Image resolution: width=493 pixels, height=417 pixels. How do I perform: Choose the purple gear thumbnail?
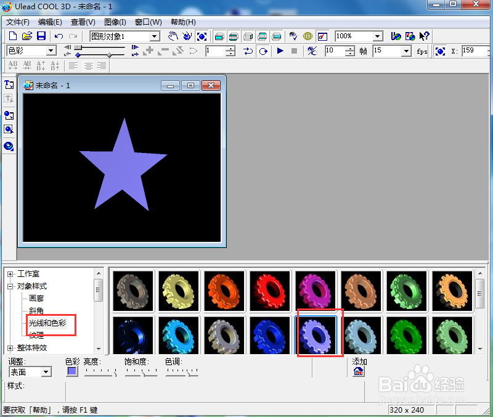click(x=316, y=336)
